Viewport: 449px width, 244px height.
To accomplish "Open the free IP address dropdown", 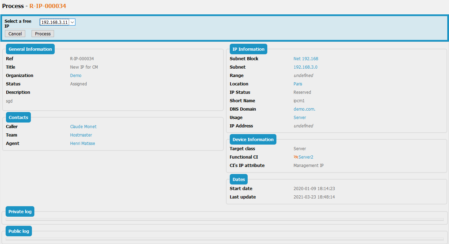I will coord(58,22).
